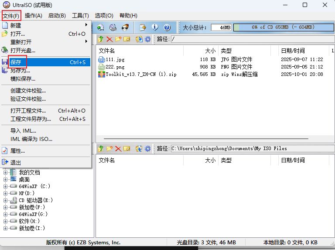This screenshot has width=335, height=250.
Task: Click the burn CD image toolbar icon
Action: coord(125,27)
